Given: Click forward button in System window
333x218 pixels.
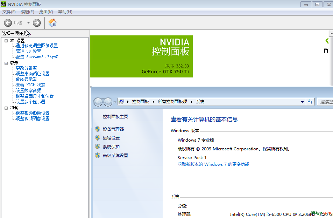Looking at the screenshot, I should click(108, 102).
